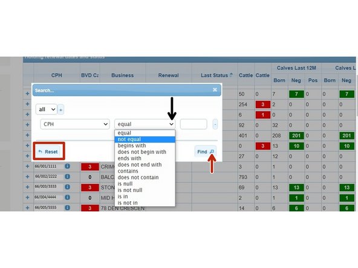Close the Search dialog with the X
This screenshot has width=358, height=268.
pos(215,90)
